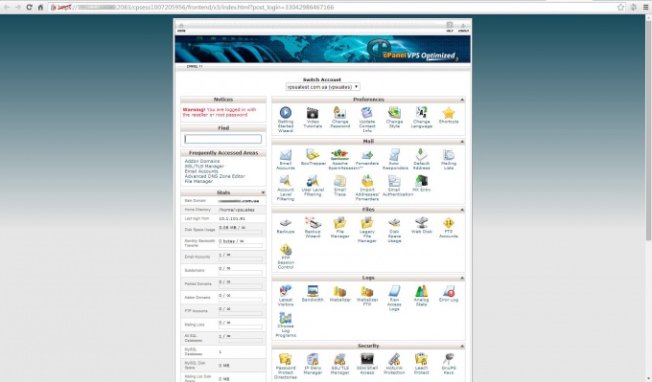Collapse the Stats panel
Screen dimensions: 652x382
click(x=263, y=192)
